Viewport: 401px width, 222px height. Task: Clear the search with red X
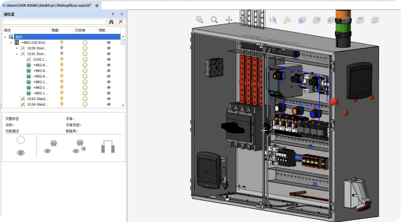coord(121,22)
